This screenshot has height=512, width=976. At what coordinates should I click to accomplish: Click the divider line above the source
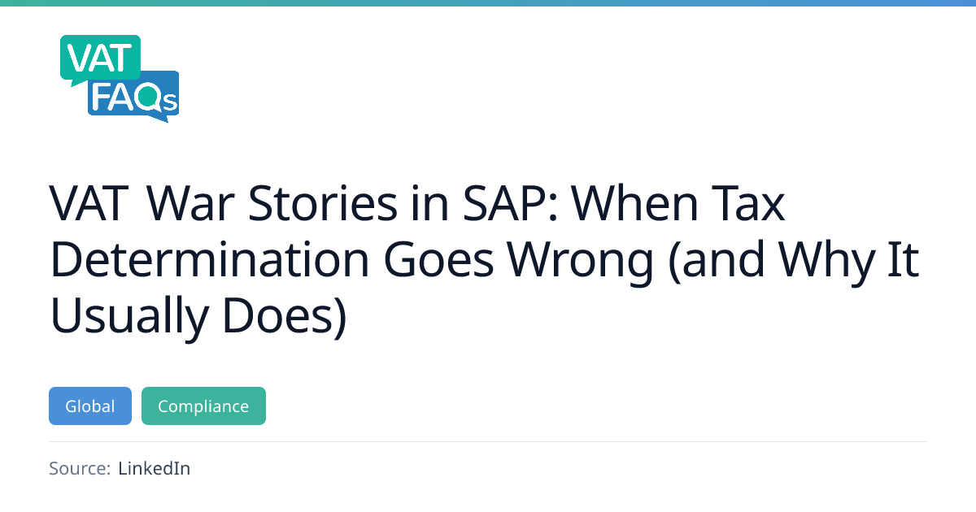[488, 441]
